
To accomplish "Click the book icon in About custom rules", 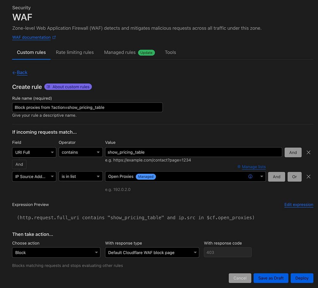I will click(x=48, y=87).
